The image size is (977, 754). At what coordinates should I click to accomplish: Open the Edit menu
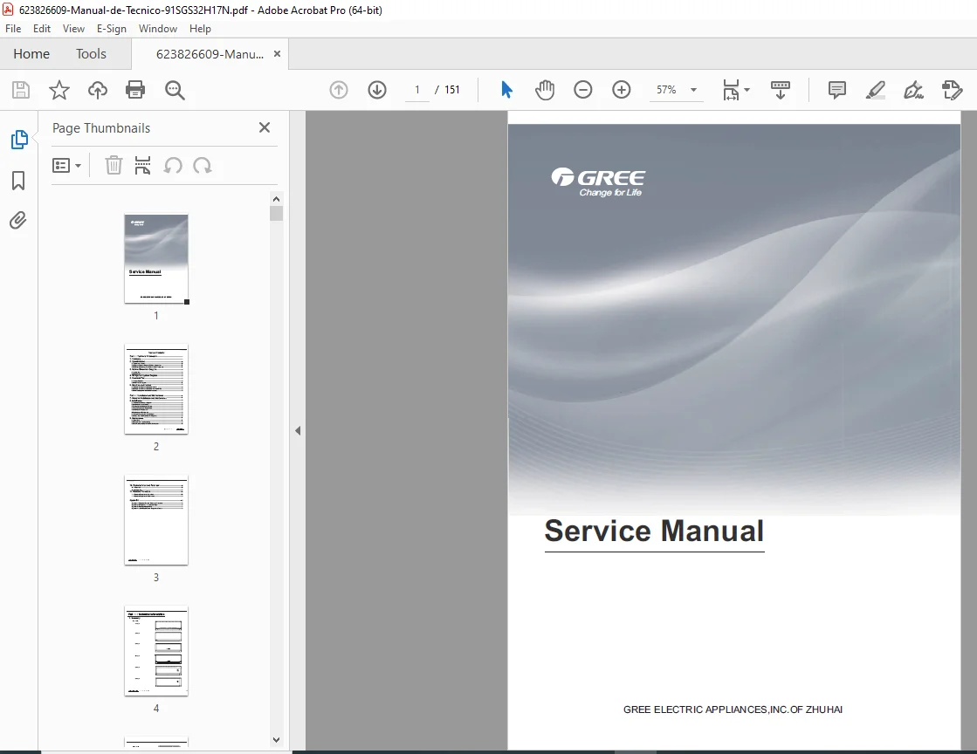(x=42, y=29)
